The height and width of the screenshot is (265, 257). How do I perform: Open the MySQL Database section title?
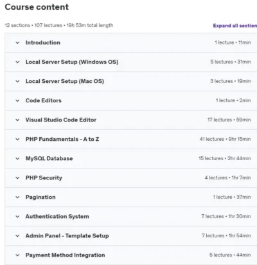click(49, 158)
